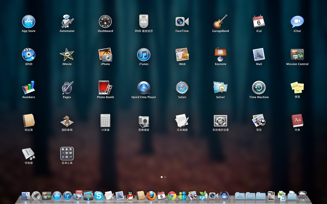327x204 pixels.
Task: Launch iTunes from the Launchpad grid
Action: click(x=144, y=55)
